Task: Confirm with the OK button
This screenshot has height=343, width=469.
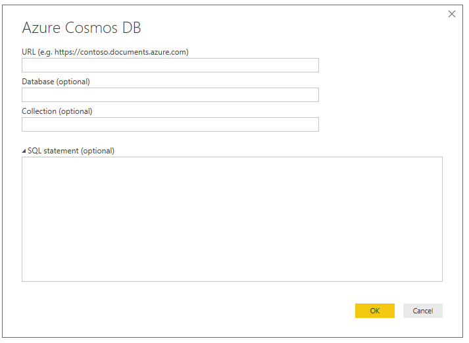Action: point(375,311)
